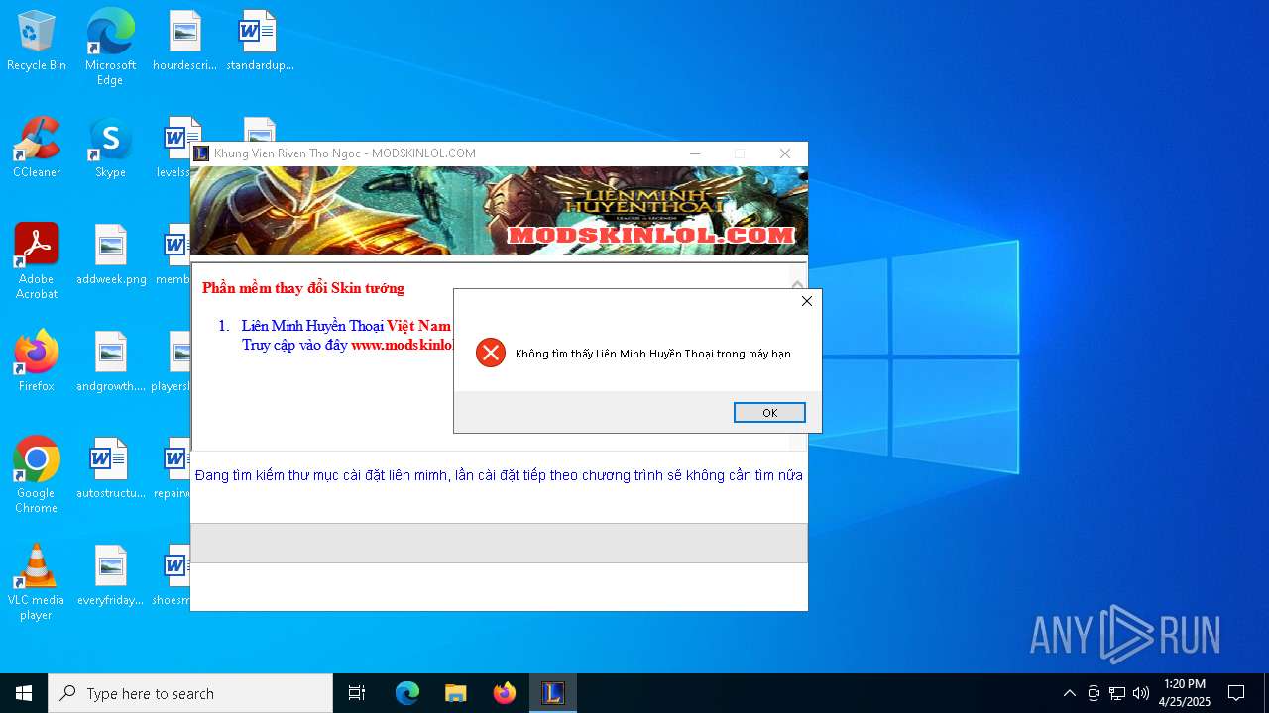Image resolution: width=1269 pixels, height=713 pixels.
Task: Open the www.modskinlol link
Action: (402, 346)
